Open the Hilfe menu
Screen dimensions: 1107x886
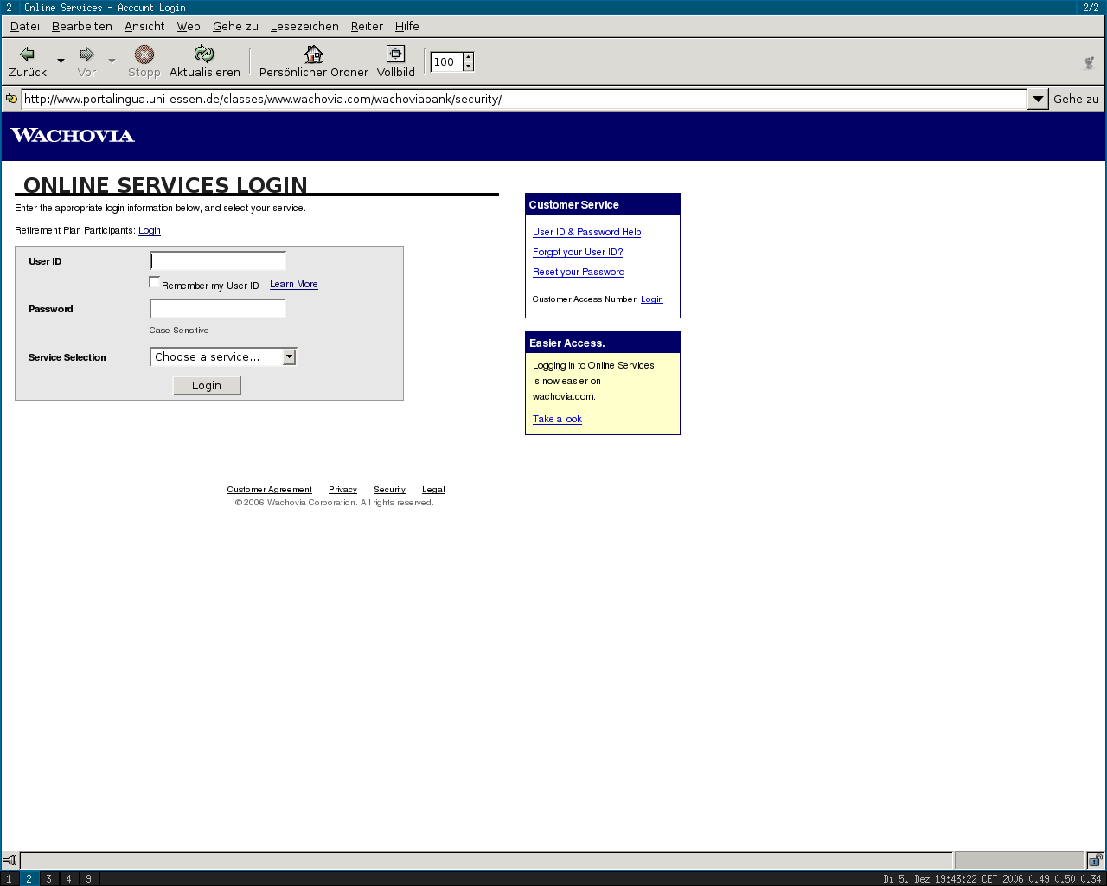407,26
